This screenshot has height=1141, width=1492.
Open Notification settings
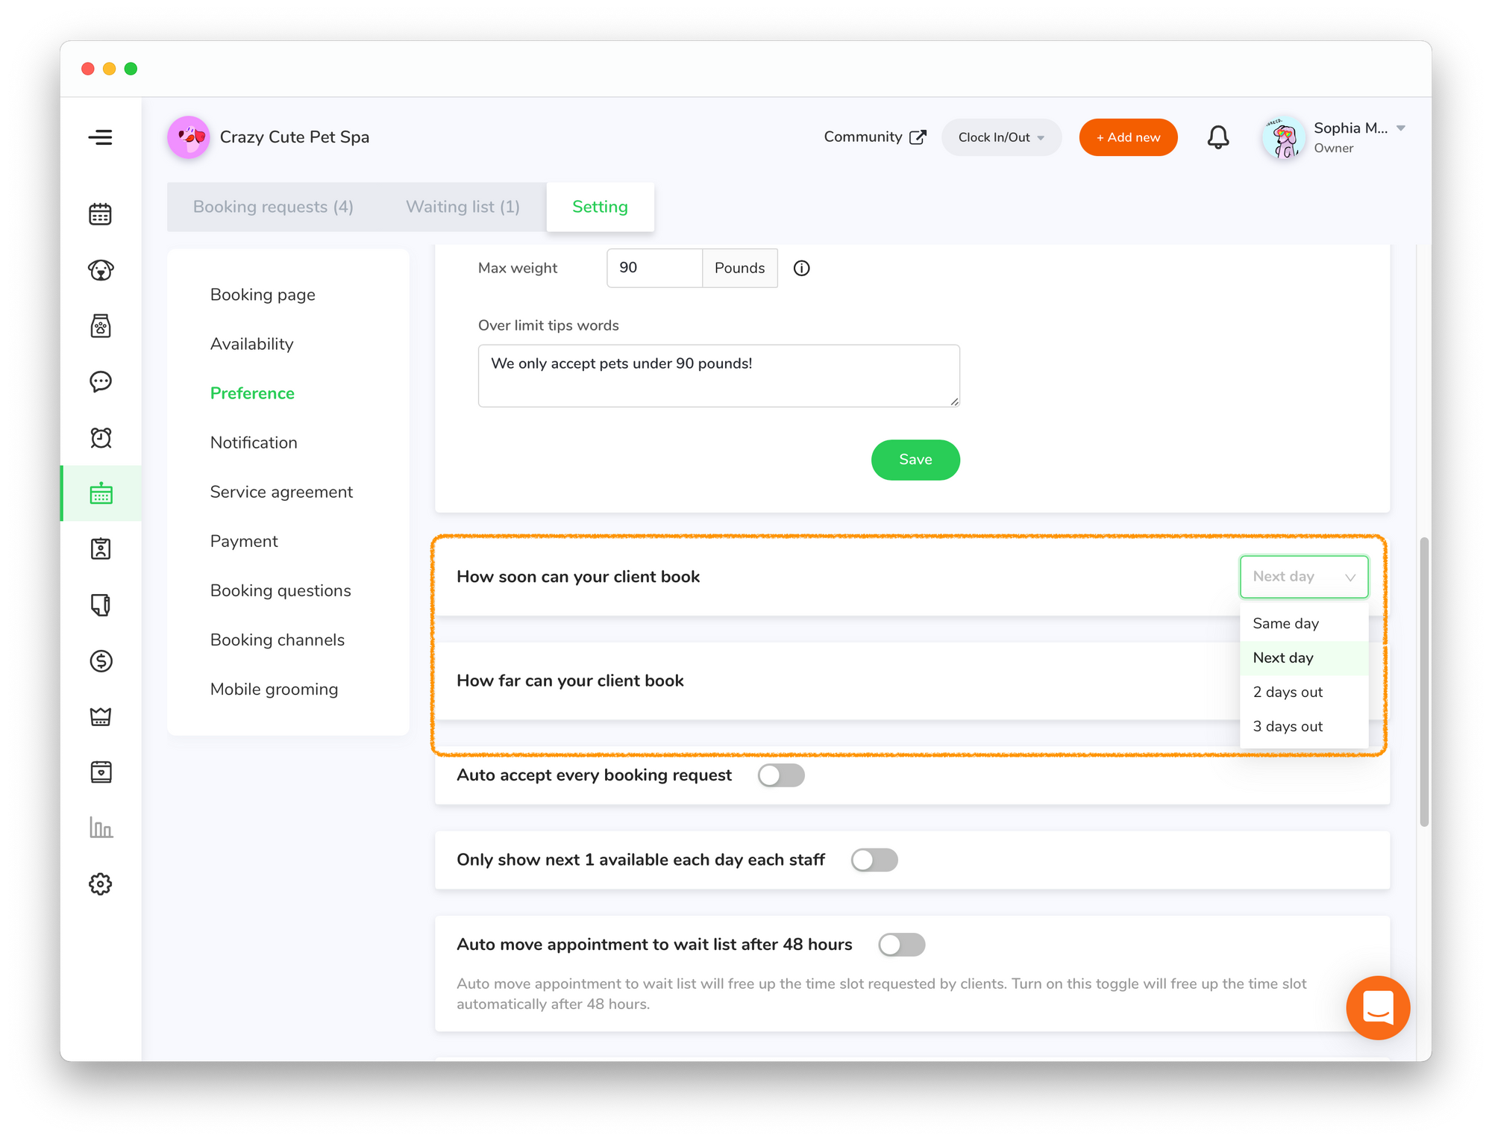[254, 443]
